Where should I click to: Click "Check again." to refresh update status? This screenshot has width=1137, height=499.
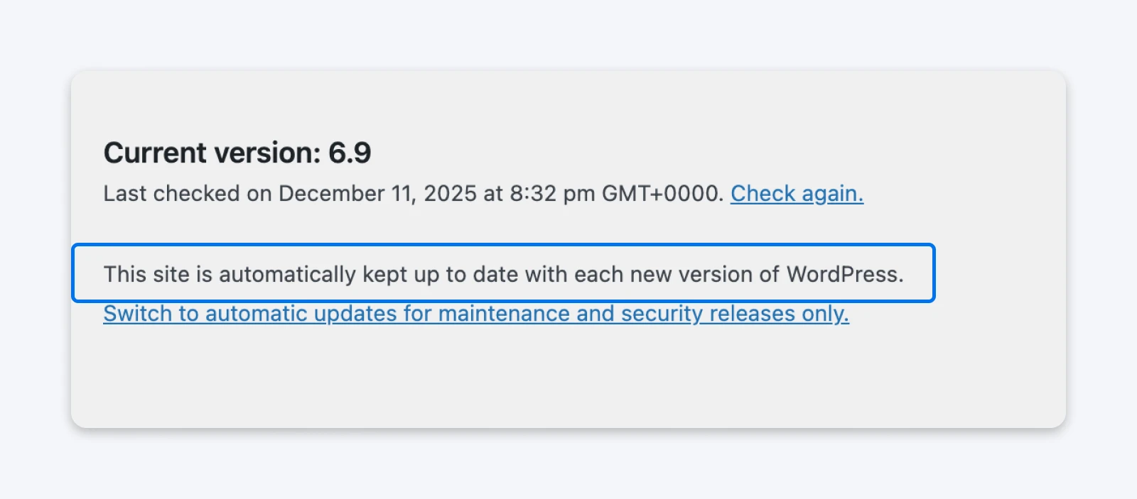(796, 193)
